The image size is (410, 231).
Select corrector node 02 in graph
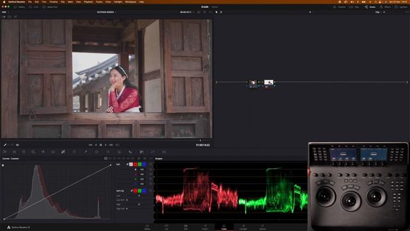268,83
